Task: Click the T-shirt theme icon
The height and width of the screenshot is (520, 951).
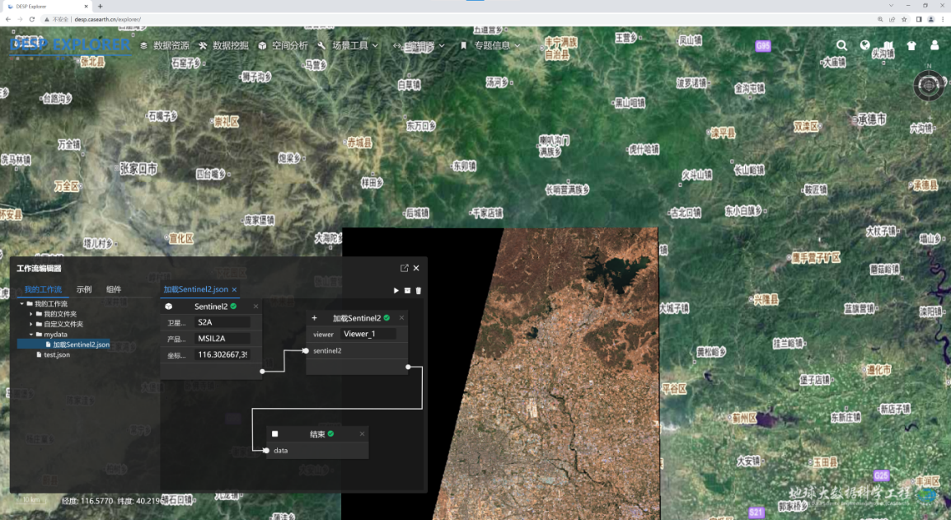Action: click(x=911, y=46)
